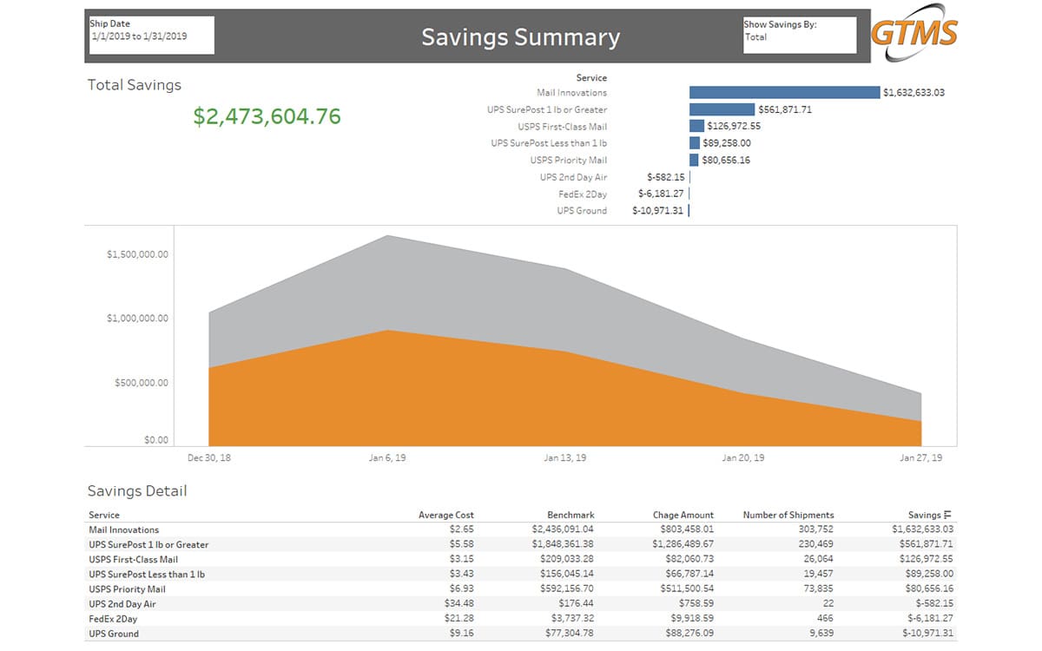Screen dimensions: 1042x651
Task: Select Mail Innovations row in Savings Detail
Action: 521,529
